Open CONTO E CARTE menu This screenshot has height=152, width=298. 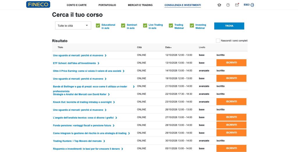coord(77,5)
